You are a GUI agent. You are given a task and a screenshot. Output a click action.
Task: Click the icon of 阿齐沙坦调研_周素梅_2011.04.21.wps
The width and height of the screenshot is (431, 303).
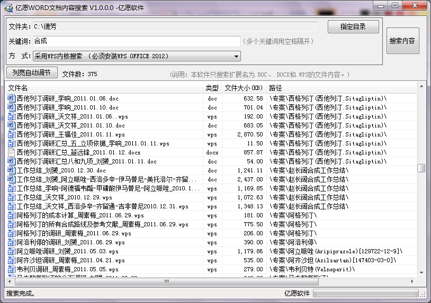point(11,260)
